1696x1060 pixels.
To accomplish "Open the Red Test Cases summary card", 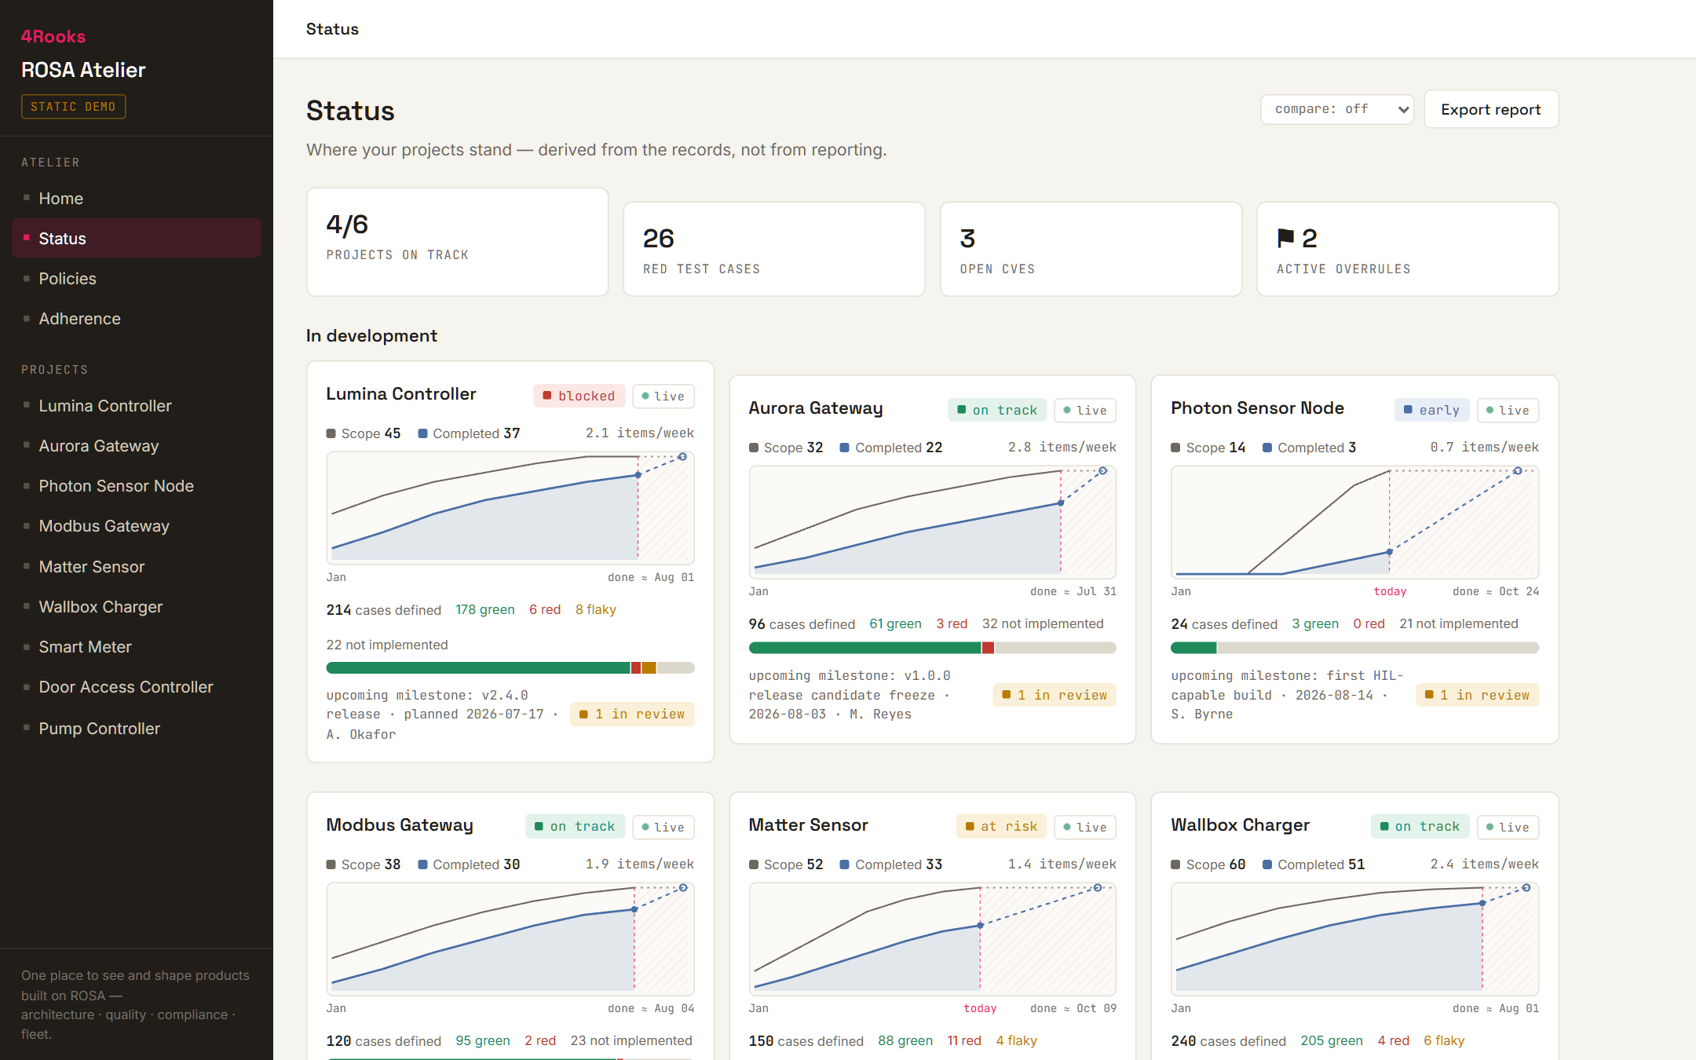I will pos(774,249).
